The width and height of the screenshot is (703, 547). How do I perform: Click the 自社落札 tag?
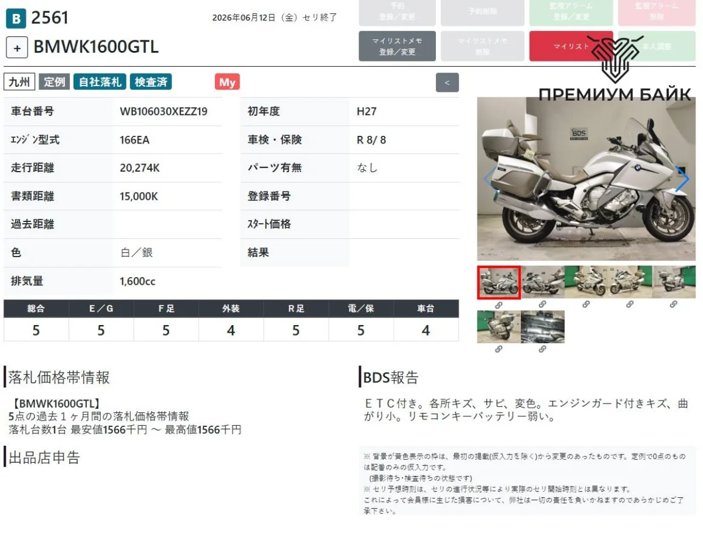[100, 82]
